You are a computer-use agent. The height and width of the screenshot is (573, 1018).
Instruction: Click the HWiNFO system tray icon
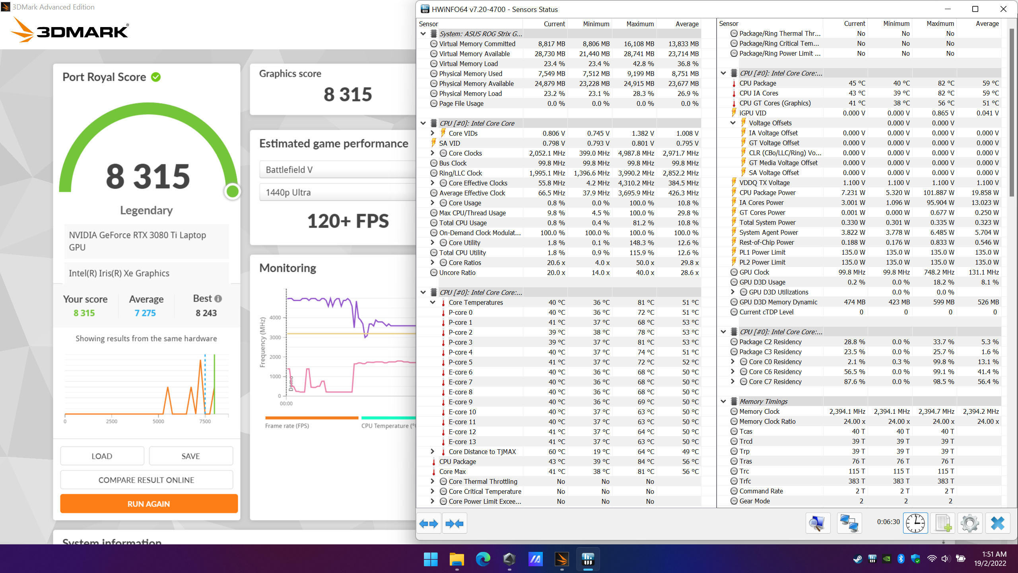click(872, 559)
